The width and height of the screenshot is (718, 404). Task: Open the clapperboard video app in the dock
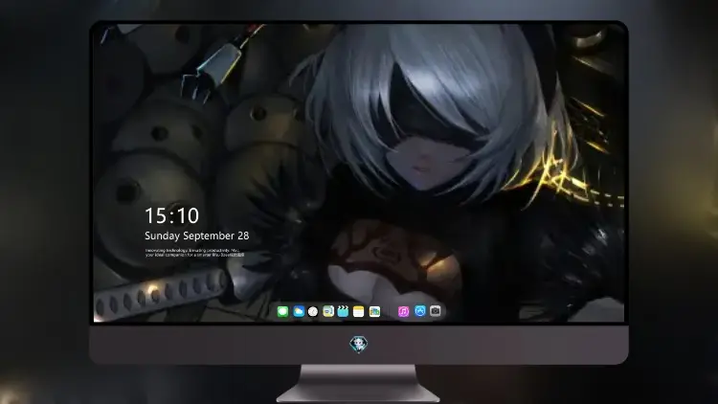click(x=343, y=311)
